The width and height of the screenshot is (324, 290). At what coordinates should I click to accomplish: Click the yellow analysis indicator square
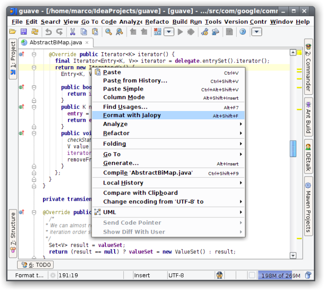(x=299, y=53)
